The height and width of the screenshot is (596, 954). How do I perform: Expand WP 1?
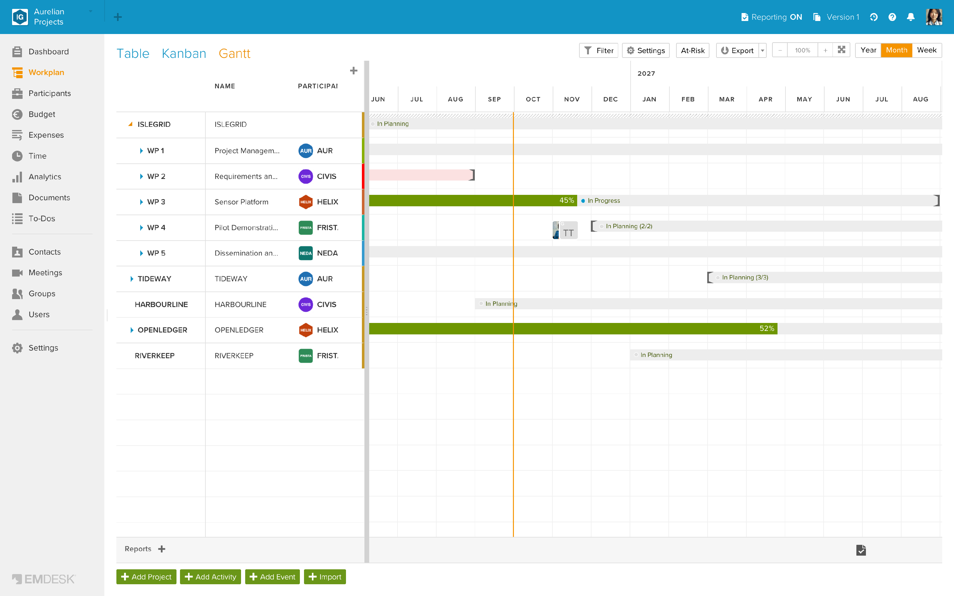coord(141,151)
